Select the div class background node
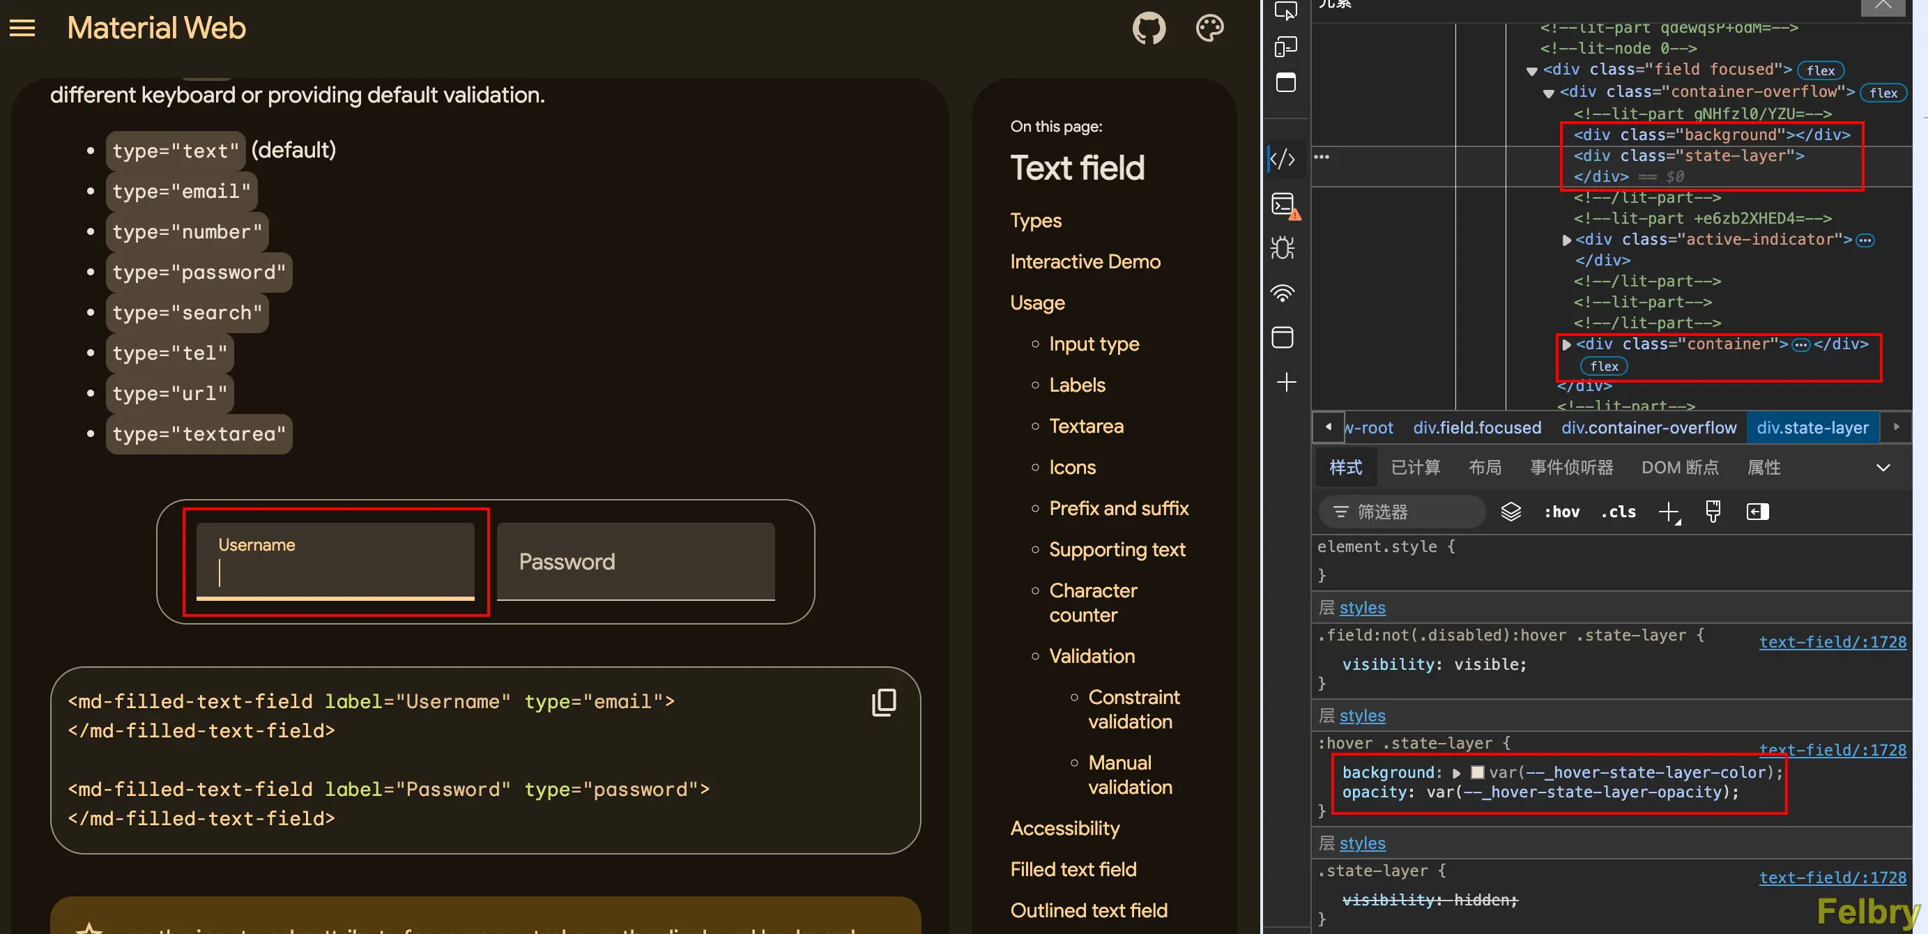1928x934 pixels. (x=1711, y=135)
